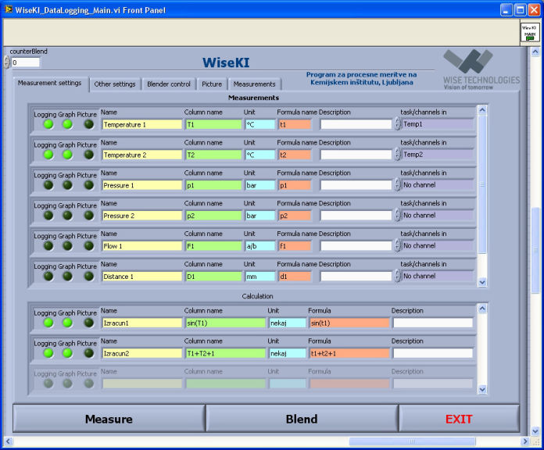Viewport: 544px width, 450px height.
Task: Click Measurements list scroll down arrow
Action: coord(482,282)
